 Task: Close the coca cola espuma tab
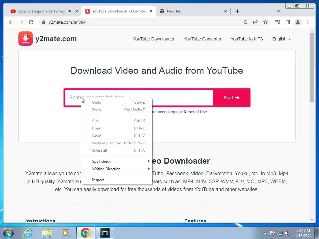click(77, 11)
